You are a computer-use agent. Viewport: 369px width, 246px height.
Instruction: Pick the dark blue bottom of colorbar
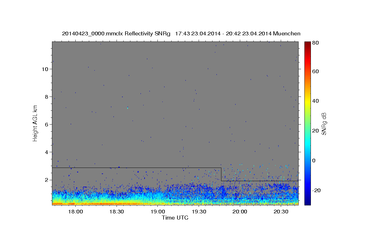307,203
